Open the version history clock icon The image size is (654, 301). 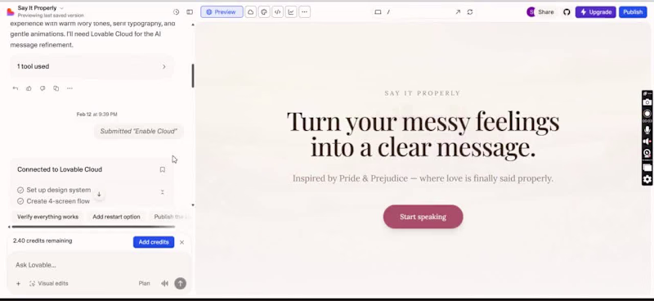176,12
